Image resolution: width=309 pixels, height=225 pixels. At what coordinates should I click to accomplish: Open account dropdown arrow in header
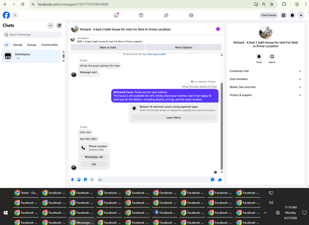point(301,15)
